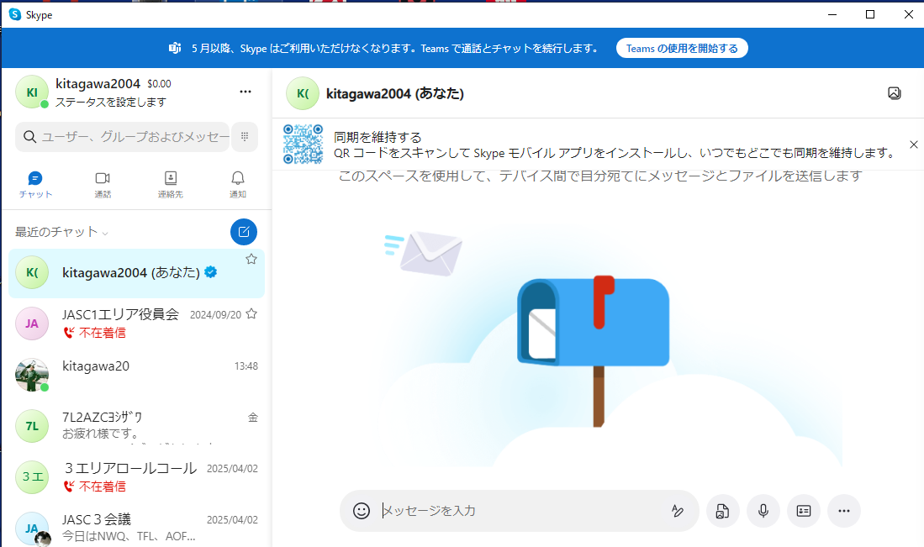924x547 pixels.
Task: Start a new chat with compose button
Action: tap(243, 232)
